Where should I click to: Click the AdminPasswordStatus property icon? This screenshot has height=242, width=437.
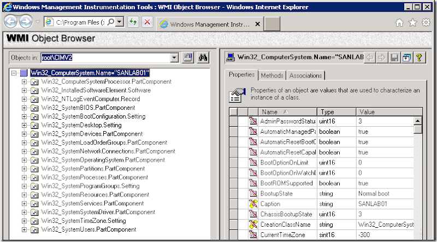(x=253, y=121)
